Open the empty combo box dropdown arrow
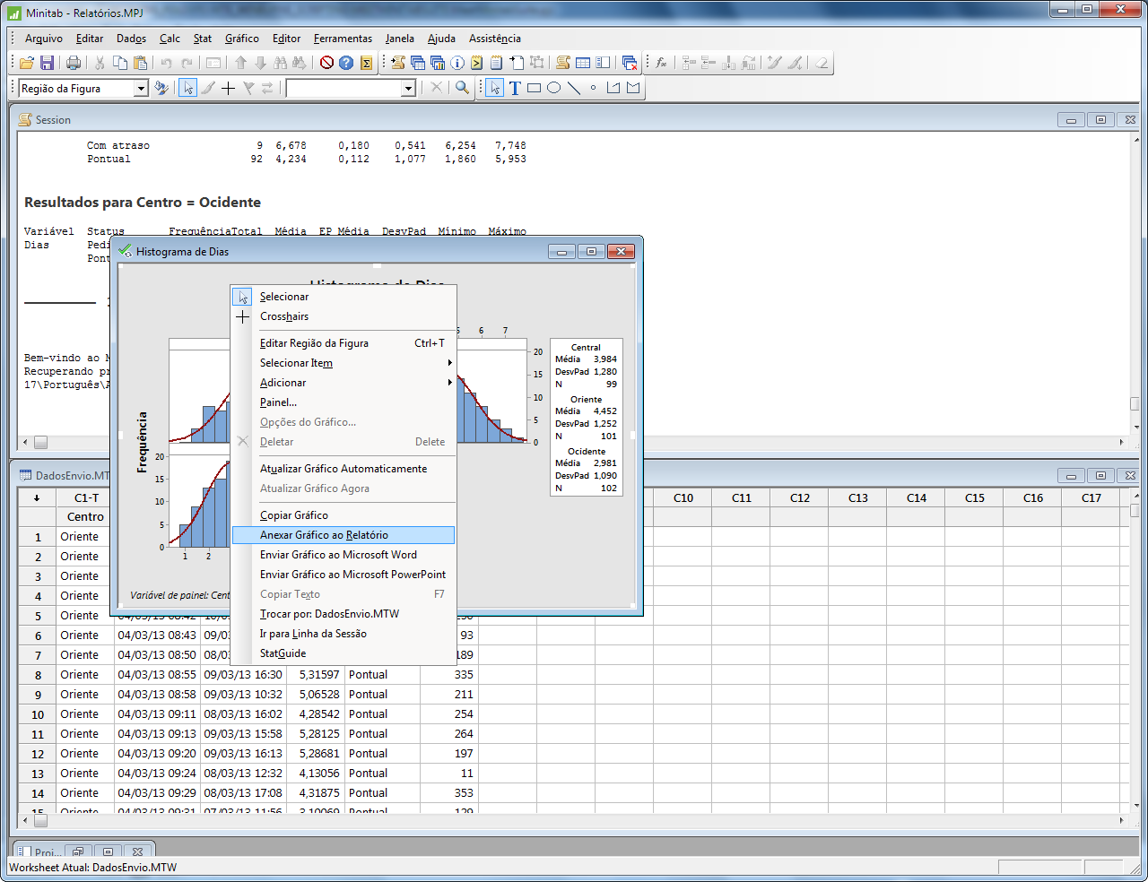This screenshot has width=1148, height=882. pyautogui.click(x=408, y=88)
